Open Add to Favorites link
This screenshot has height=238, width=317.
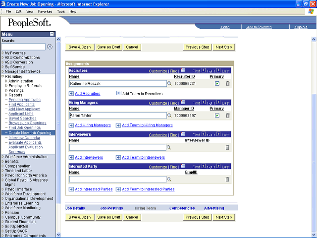coord(259,27)
